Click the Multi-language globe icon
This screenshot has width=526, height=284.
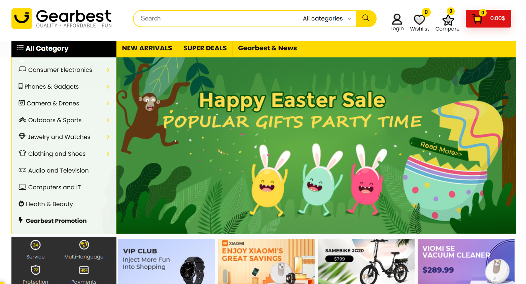pyautogui.click(x=84, y=244)
